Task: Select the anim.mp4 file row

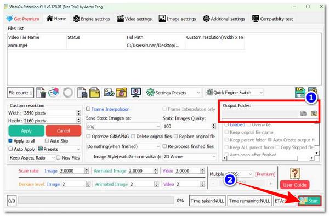Action: click(126, 46)
